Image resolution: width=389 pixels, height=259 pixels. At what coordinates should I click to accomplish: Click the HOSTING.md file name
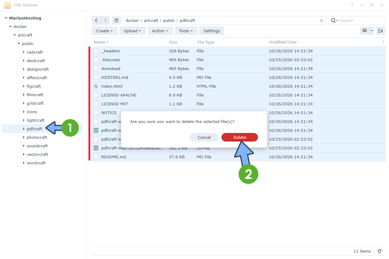tap(114, 77)
